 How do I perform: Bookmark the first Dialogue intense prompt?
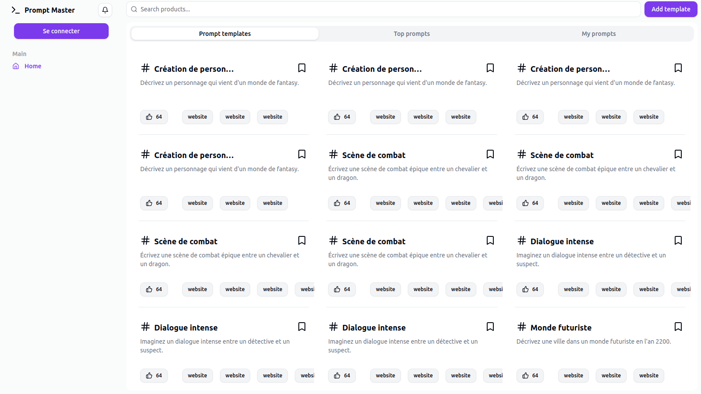pyautogui.click(x=678, y=240)
